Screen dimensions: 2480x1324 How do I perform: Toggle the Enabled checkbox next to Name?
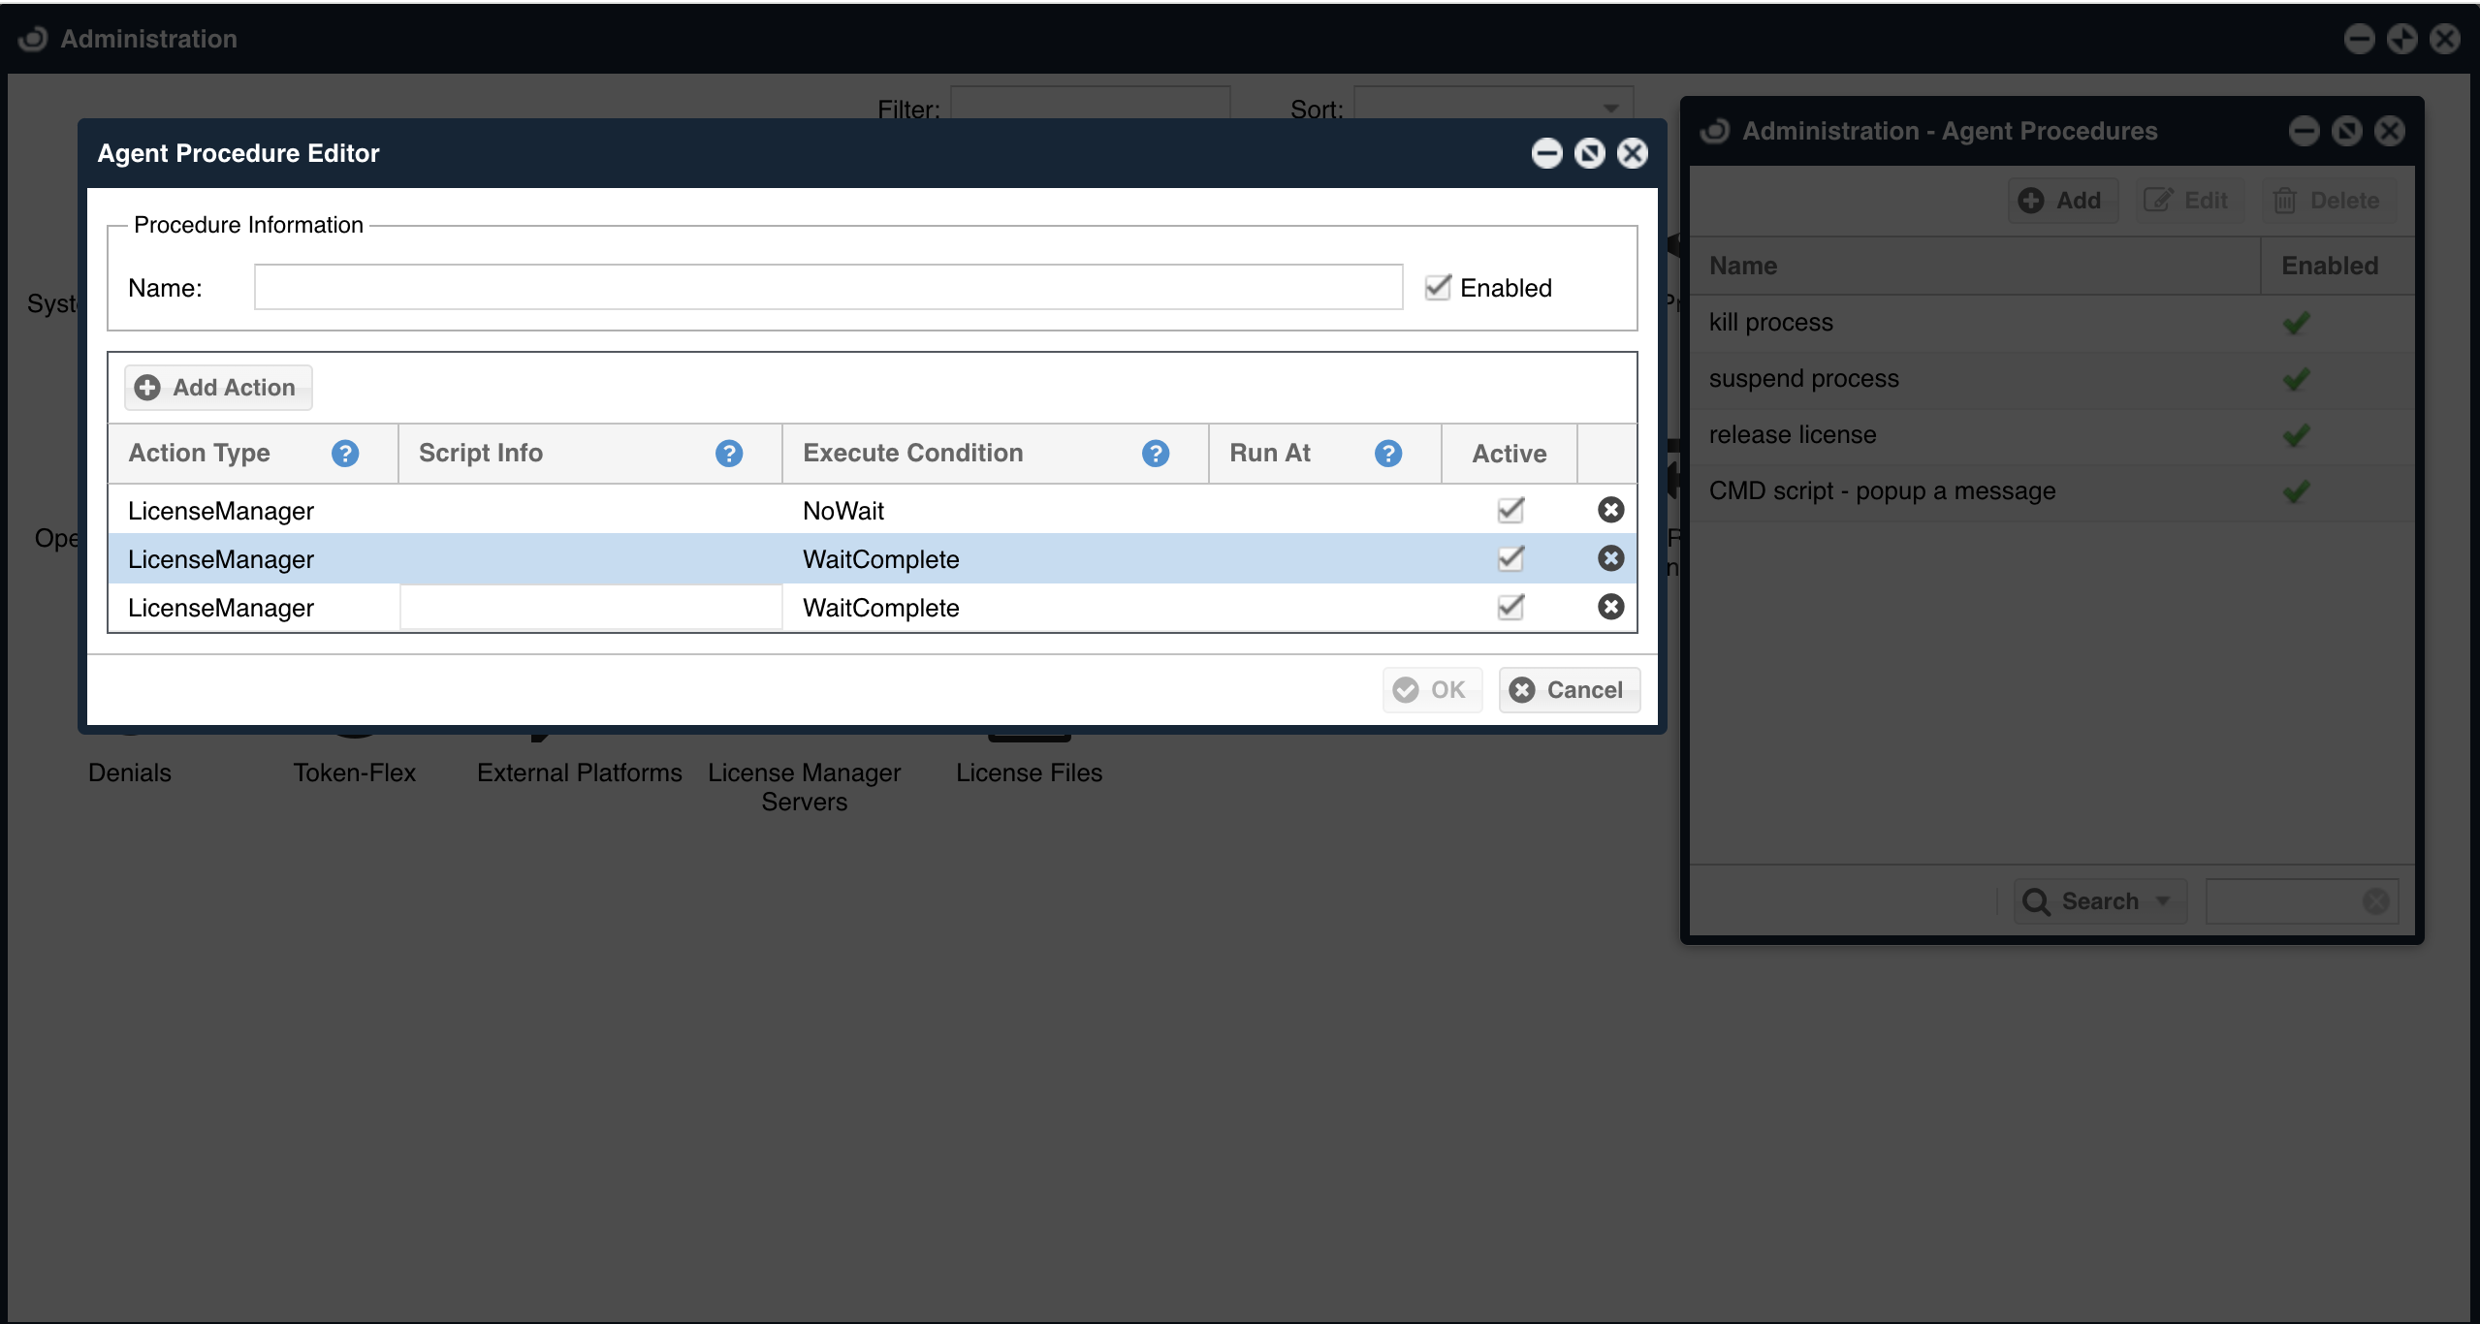point(1436,287)
